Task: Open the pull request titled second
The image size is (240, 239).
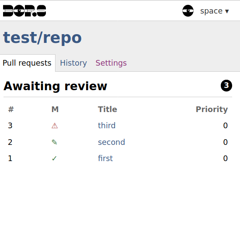Action: [x=111, y=142]
